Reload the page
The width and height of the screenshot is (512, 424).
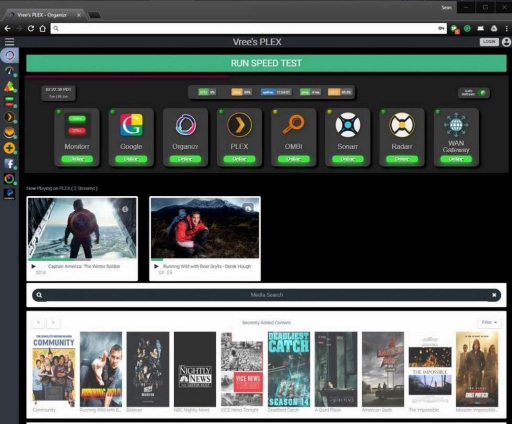coord(30,28)
